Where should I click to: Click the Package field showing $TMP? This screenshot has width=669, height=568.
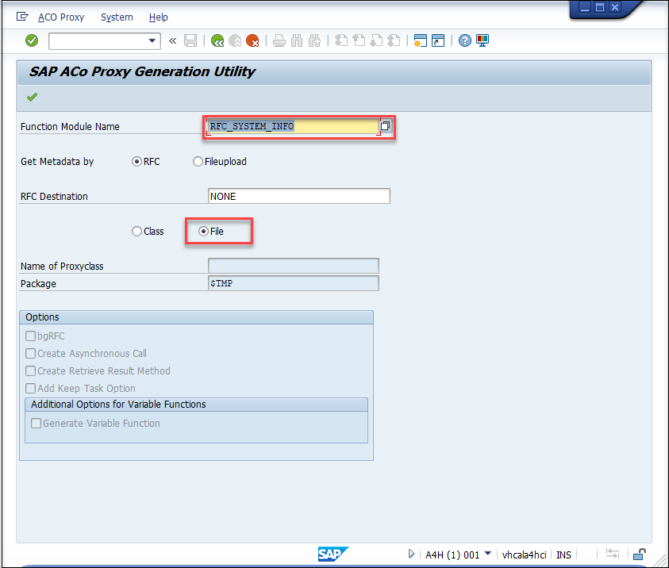[x=294, y=283]
